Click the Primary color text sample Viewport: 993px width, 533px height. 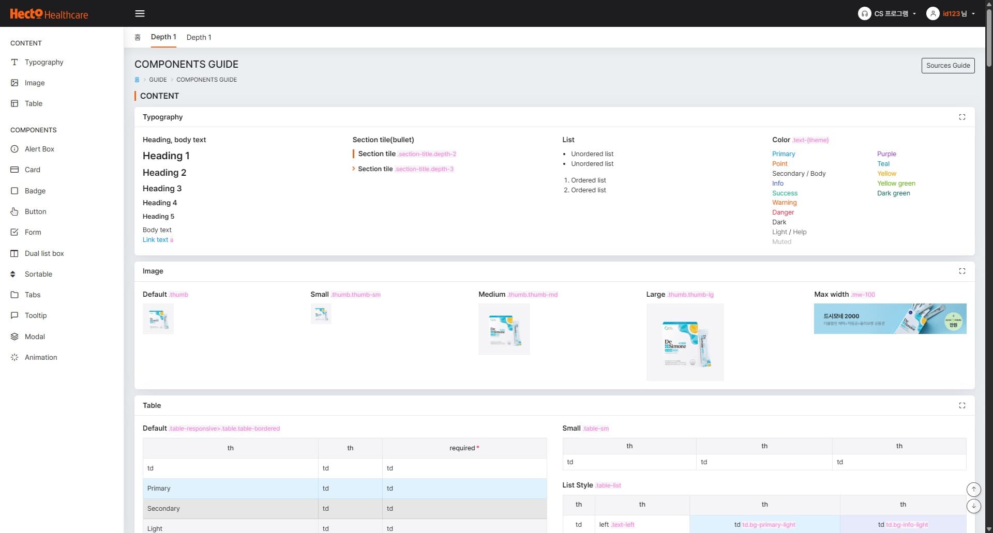pyautogui.click(x=784, y=154)
